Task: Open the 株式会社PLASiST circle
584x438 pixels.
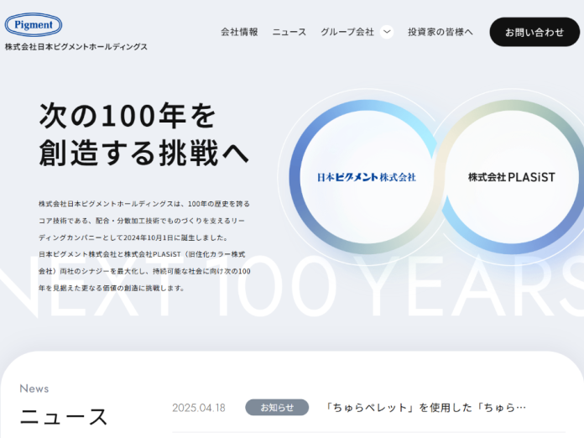Action: point(511,177)
